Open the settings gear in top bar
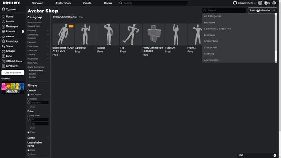This screenshot has height=158, width=281. coord(274,3)
